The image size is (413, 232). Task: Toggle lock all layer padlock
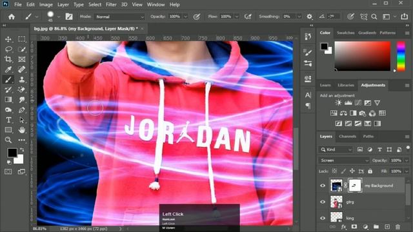click(x=370, y=171)
